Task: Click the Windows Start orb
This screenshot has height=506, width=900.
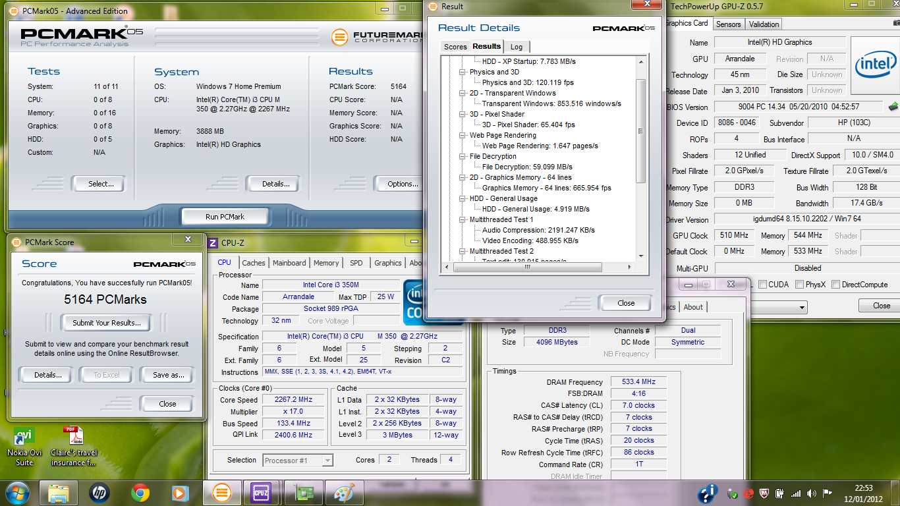Action: 17,493
